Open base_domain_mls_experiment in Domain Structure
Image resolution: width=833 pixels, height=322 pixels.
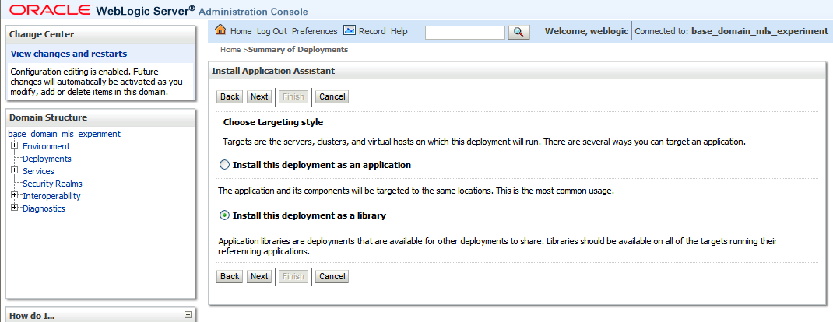(65, 134)
